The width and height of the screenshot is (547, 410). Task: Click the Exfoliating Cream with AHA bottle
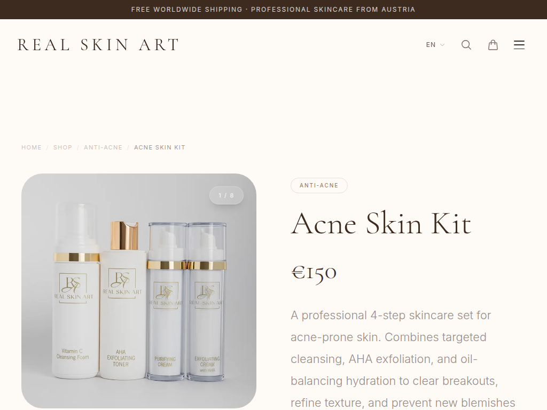[x=207, y=302]
